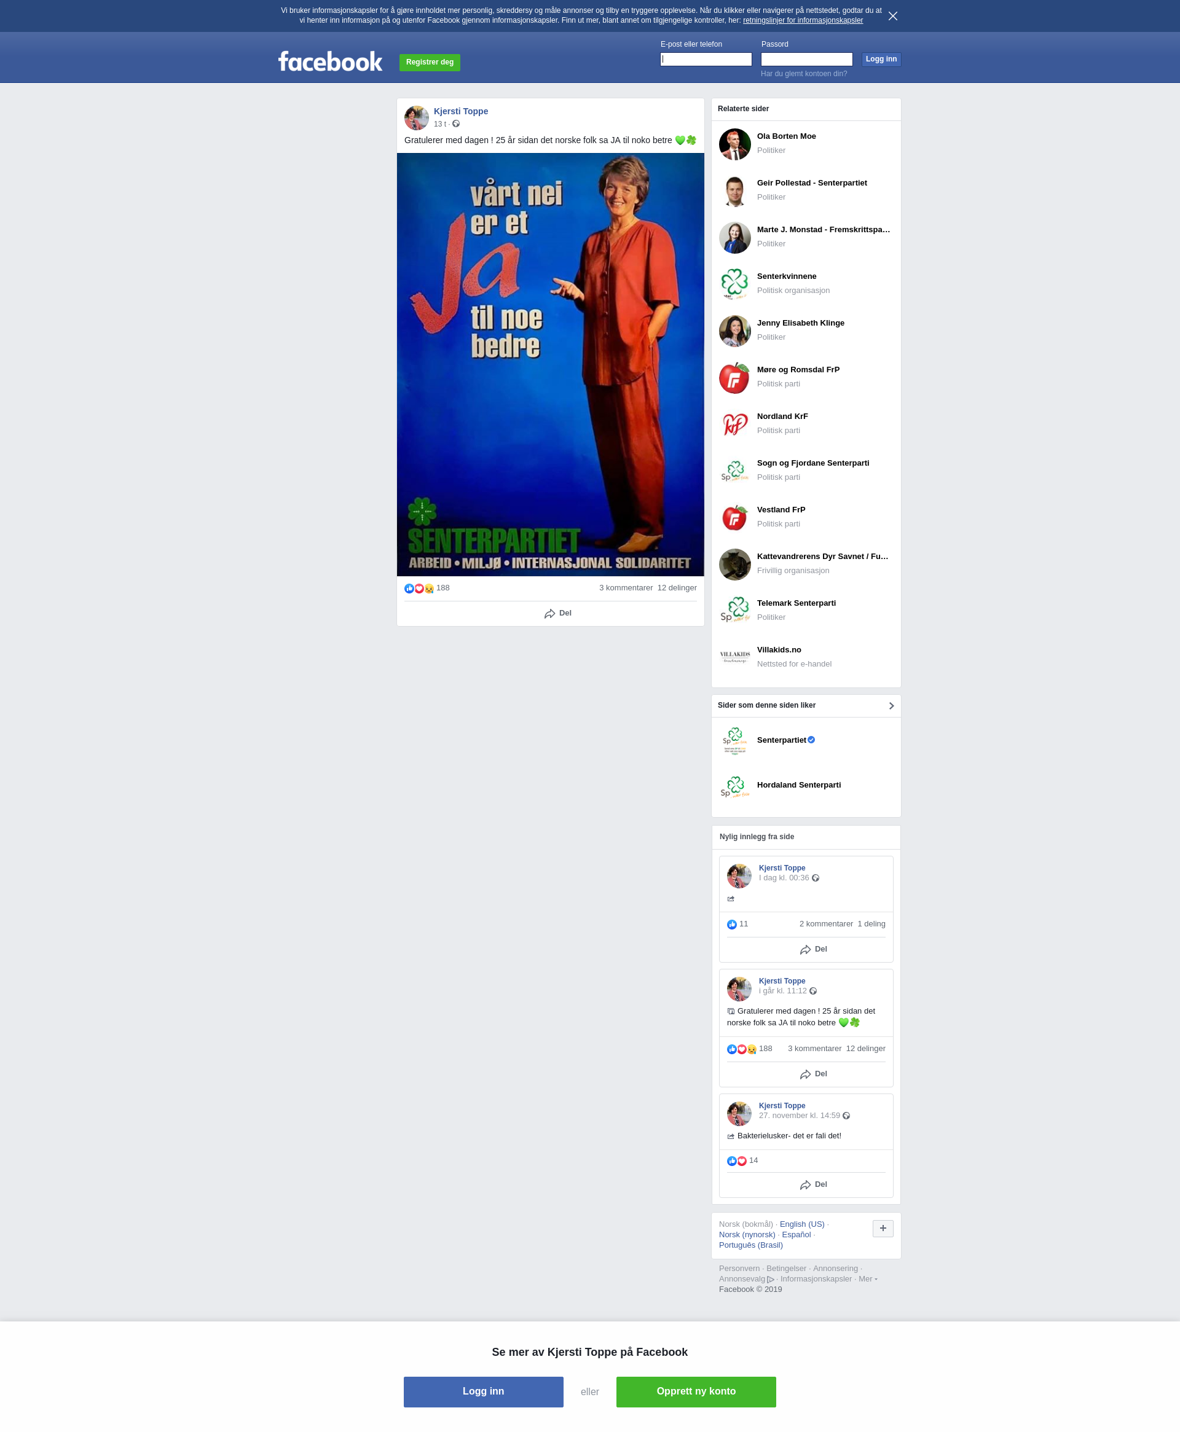The image size is (1180, 1432).
Task: Open Marte J. Monstad's avatar
Action: [x=735, y=238]
